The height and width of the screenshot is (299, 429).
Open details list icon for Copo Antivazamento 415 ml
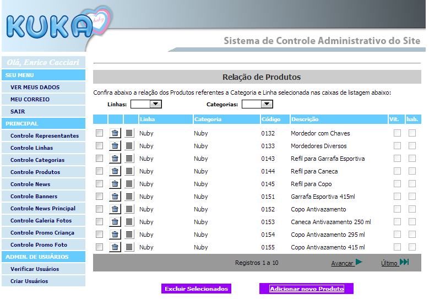pyautogui.click(x=129, y=247)
